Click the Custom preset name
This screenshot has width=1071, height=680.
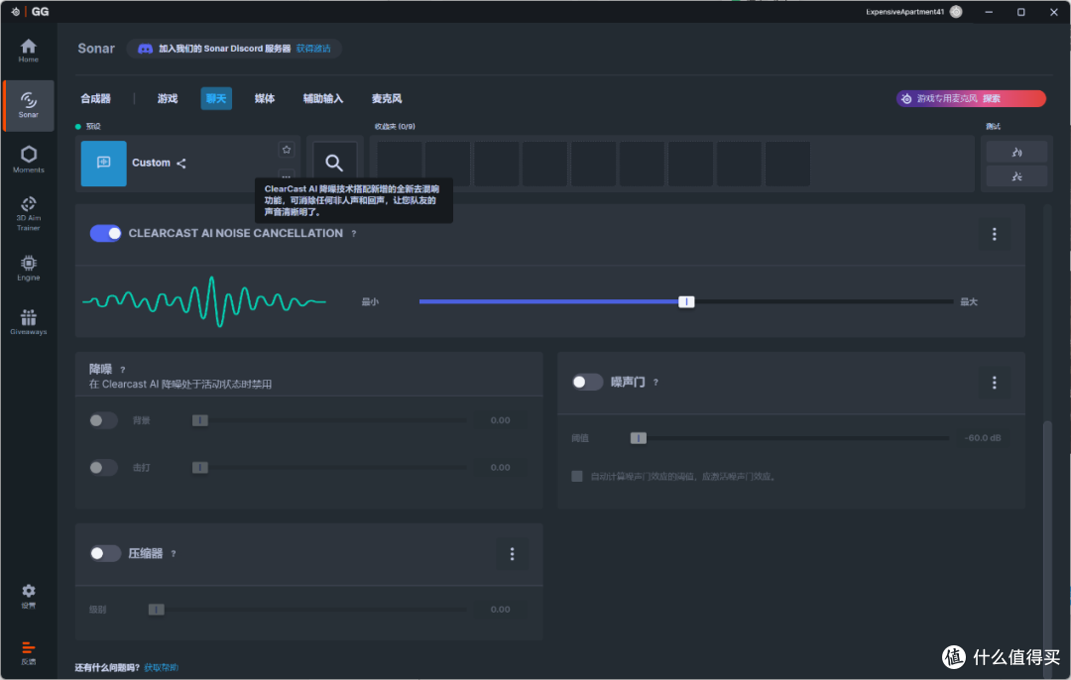(x=151, y=163)
